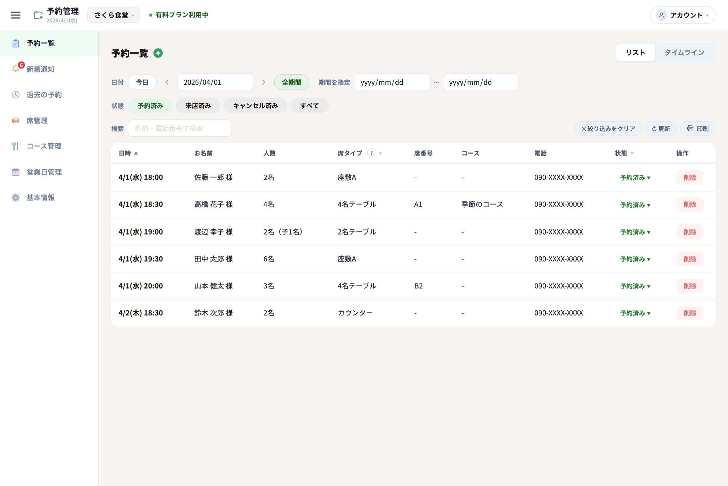Click the 今日 button
Image resolution: width=728 pixels, height=486 pixels.
tap(142, 82)
